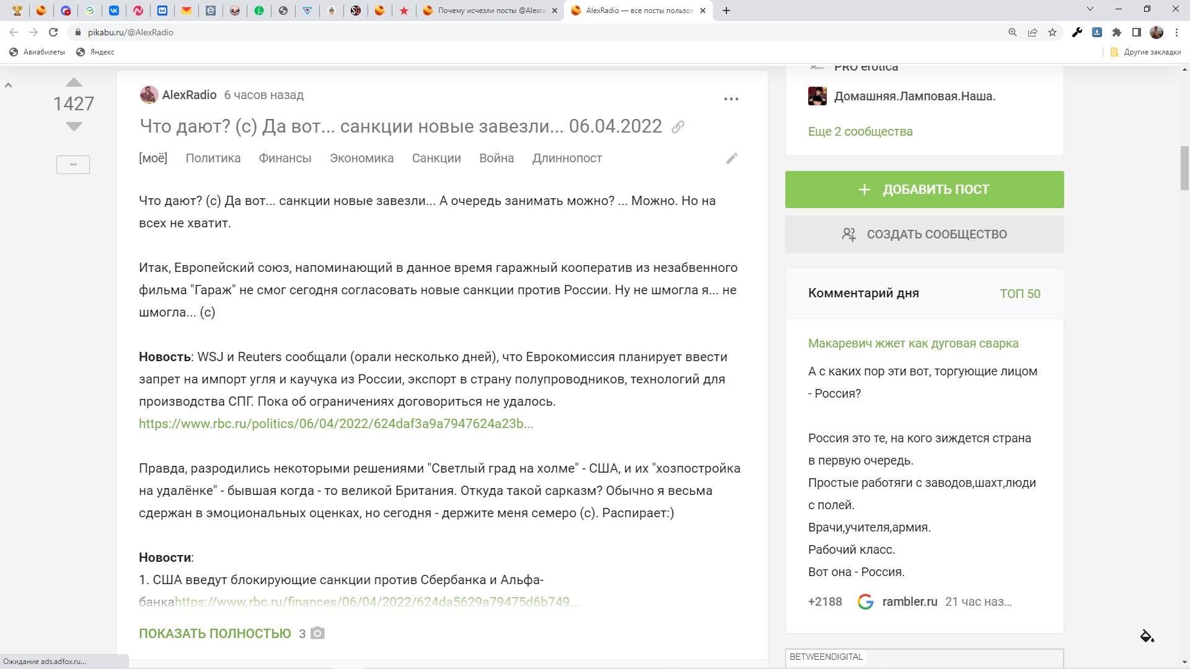This screenshot has width=1190, height=669.
Task: Open a new browser tab
Action: [x=726, y=11]
